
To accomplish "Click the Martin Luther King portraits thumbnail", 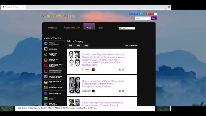I will 74,59.
